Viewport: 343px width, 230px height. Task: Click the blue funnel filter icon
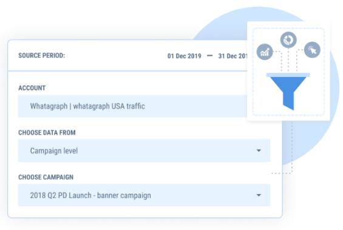tap(288, 92)
